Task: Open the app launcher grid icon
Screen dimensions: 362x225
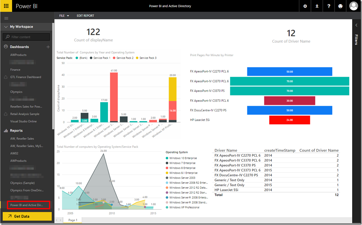Action: click(x=6, y=6)
